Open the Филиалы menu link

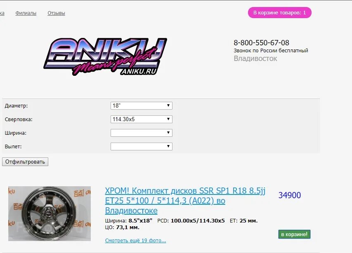[26, 13]
